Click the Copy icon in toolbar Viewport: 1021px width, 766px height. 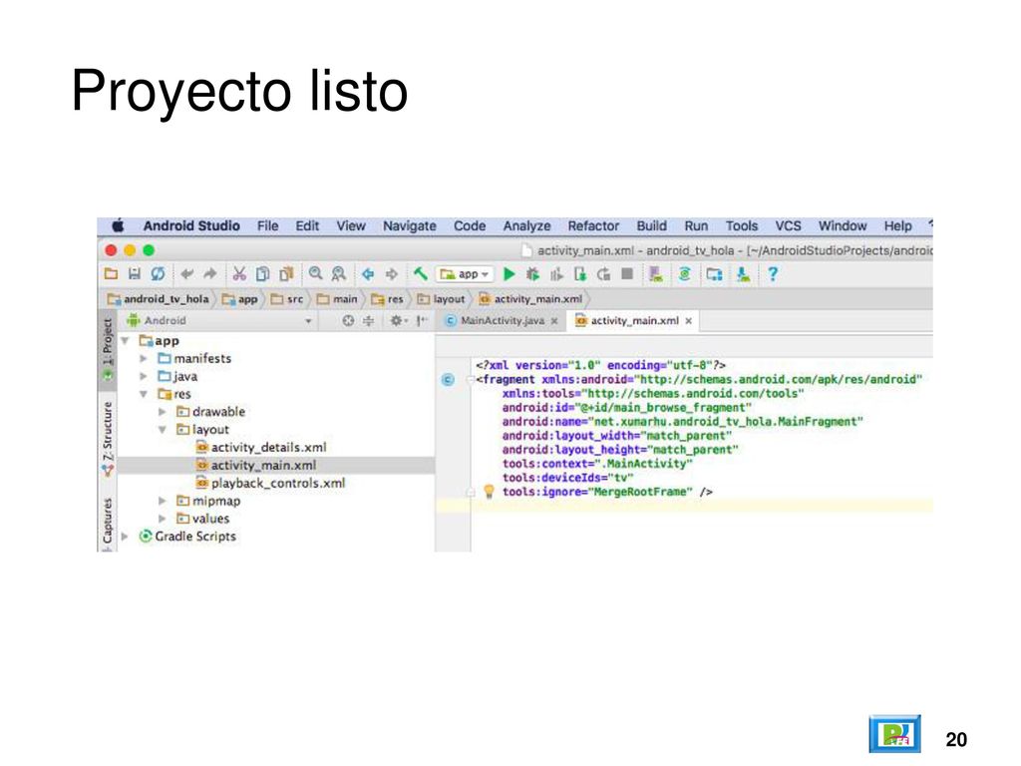click(262, 274)
